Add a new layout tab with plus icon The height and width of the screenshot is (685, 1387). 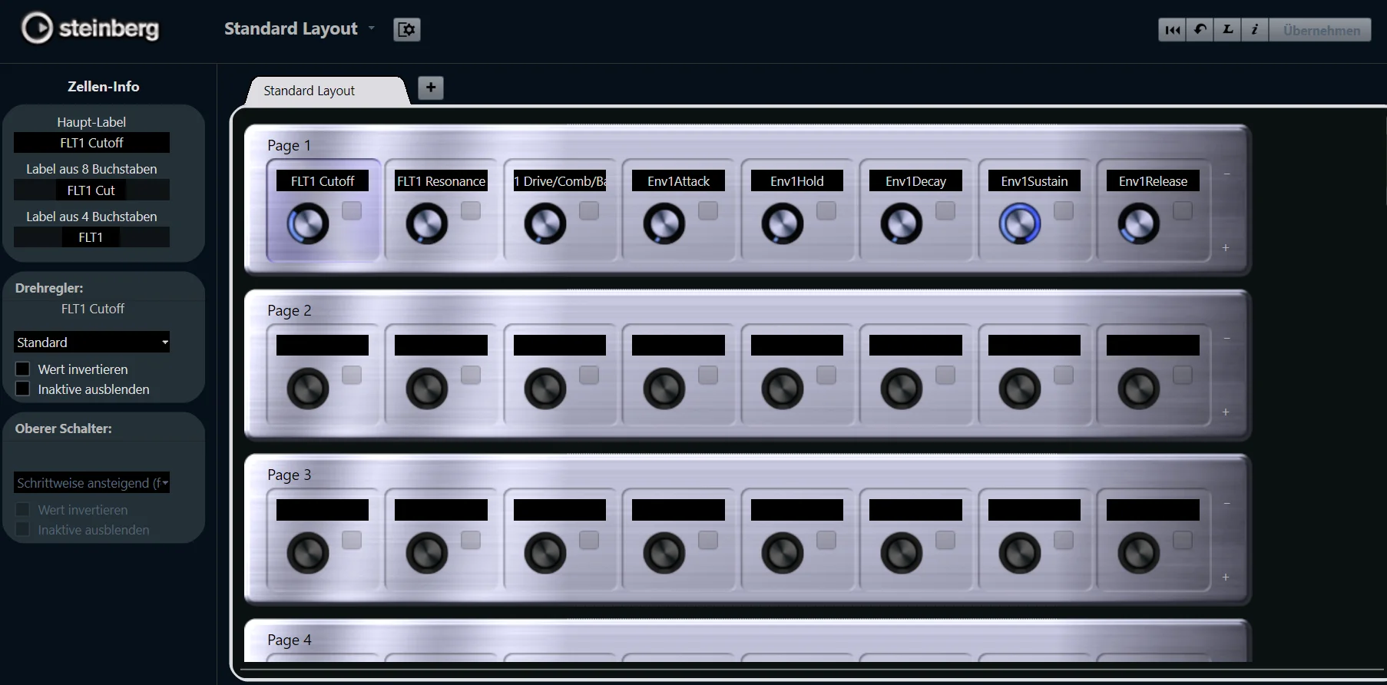pos(431,88)
